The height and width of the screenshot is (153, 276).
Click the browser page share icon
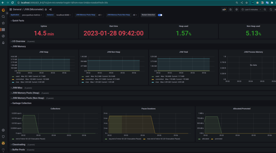242,3
